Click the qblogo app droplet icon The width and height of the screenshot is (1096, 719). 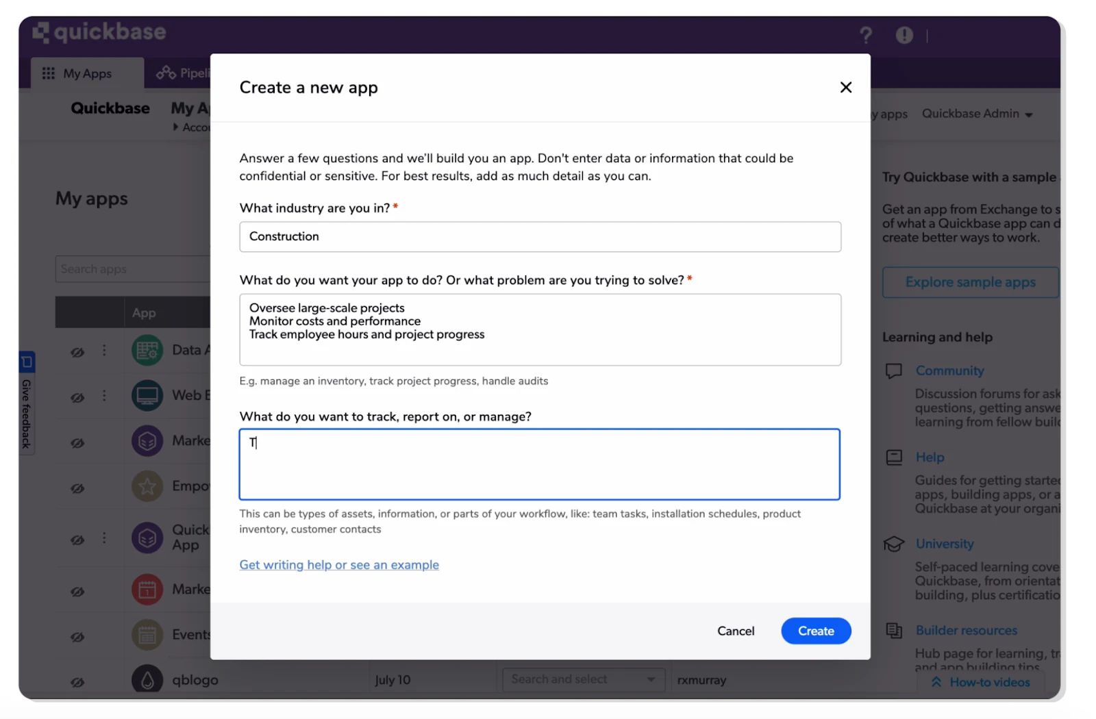click(147, 680)
